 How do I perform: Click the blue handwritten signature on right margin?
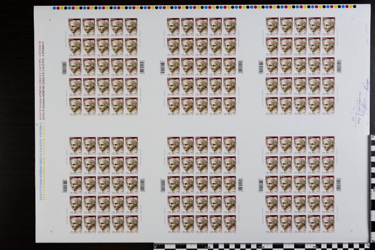362,102
